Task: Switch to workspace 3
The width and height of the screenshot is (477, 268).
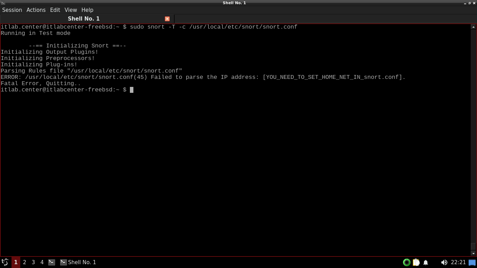Action: point(33,262)
